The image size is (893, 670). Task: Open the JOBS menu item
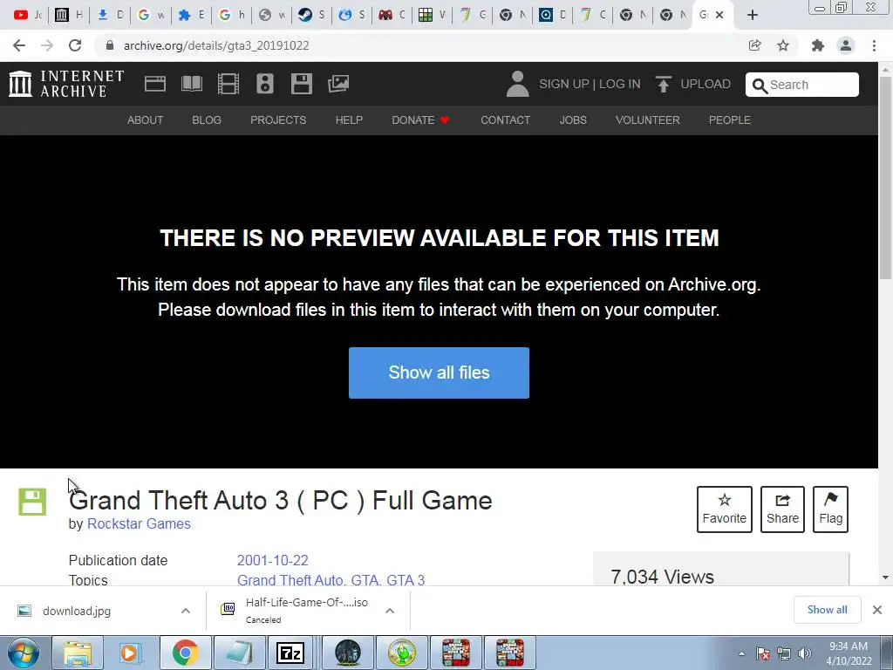(x=573, y=120)
